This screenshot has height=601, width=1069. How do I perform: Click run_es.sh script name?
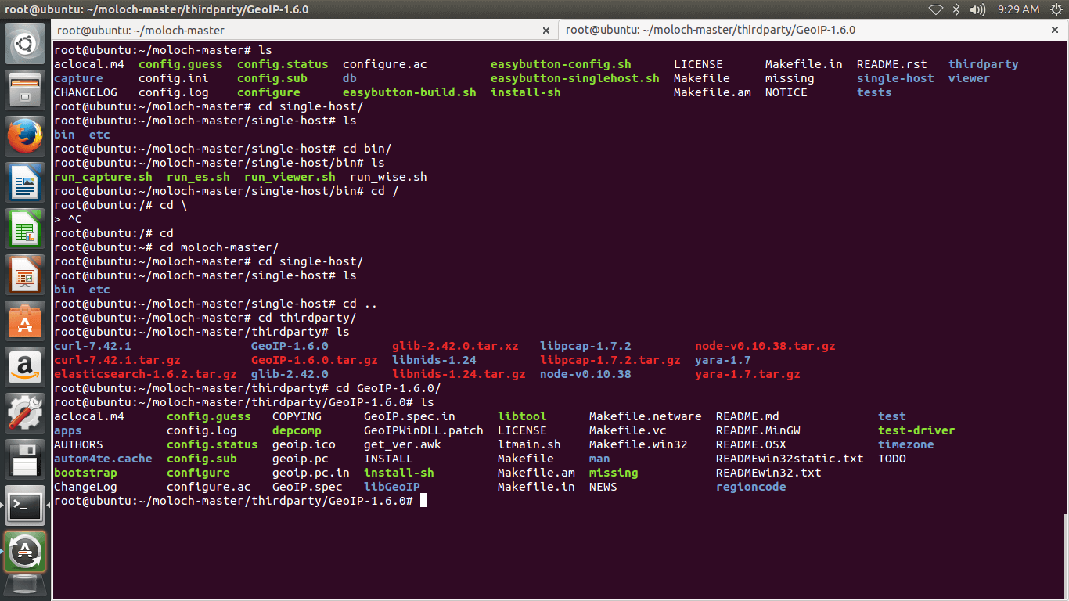point(198,177)
